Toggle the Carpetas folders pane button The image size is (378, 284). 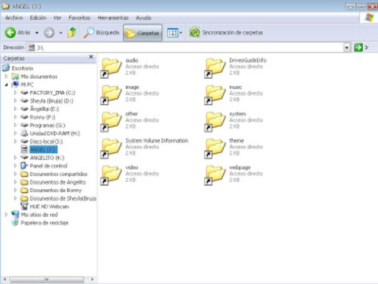142,33
